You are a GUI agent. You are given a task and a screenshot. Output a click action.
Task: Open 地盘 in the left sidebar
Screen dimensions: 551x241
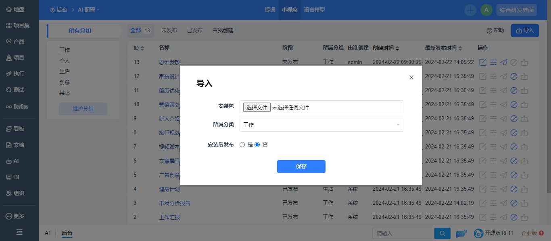pyautogui.click(x=15, y=9)
